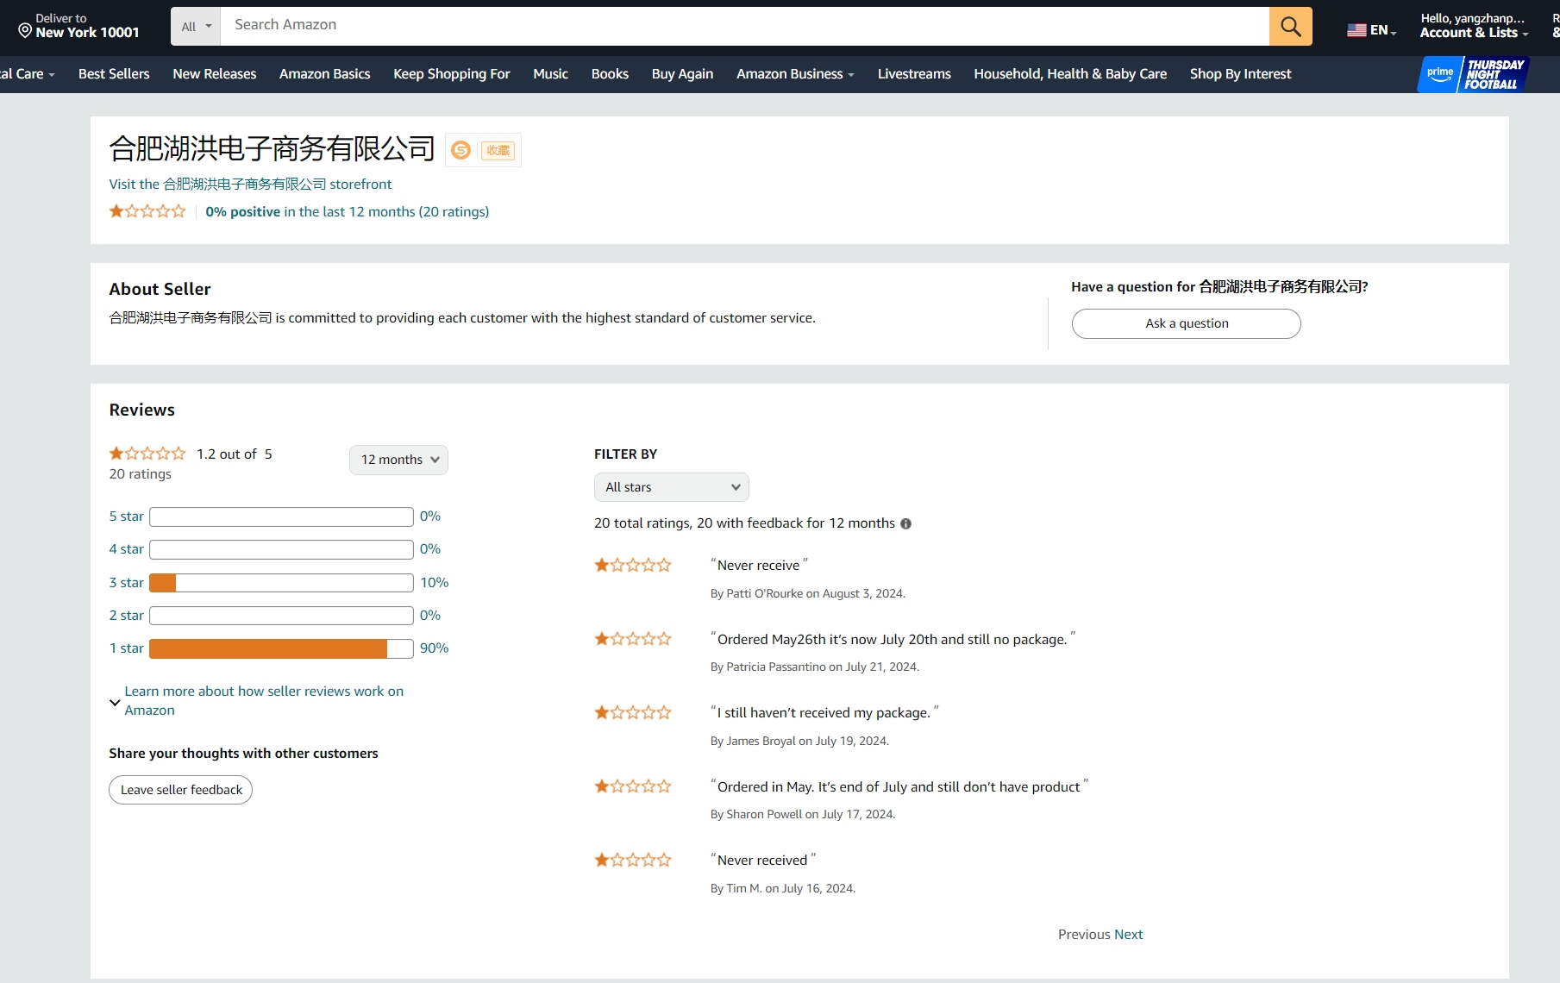Open the 12 months period dropdown
The image size is (1560, 983).
click(398, 460)
